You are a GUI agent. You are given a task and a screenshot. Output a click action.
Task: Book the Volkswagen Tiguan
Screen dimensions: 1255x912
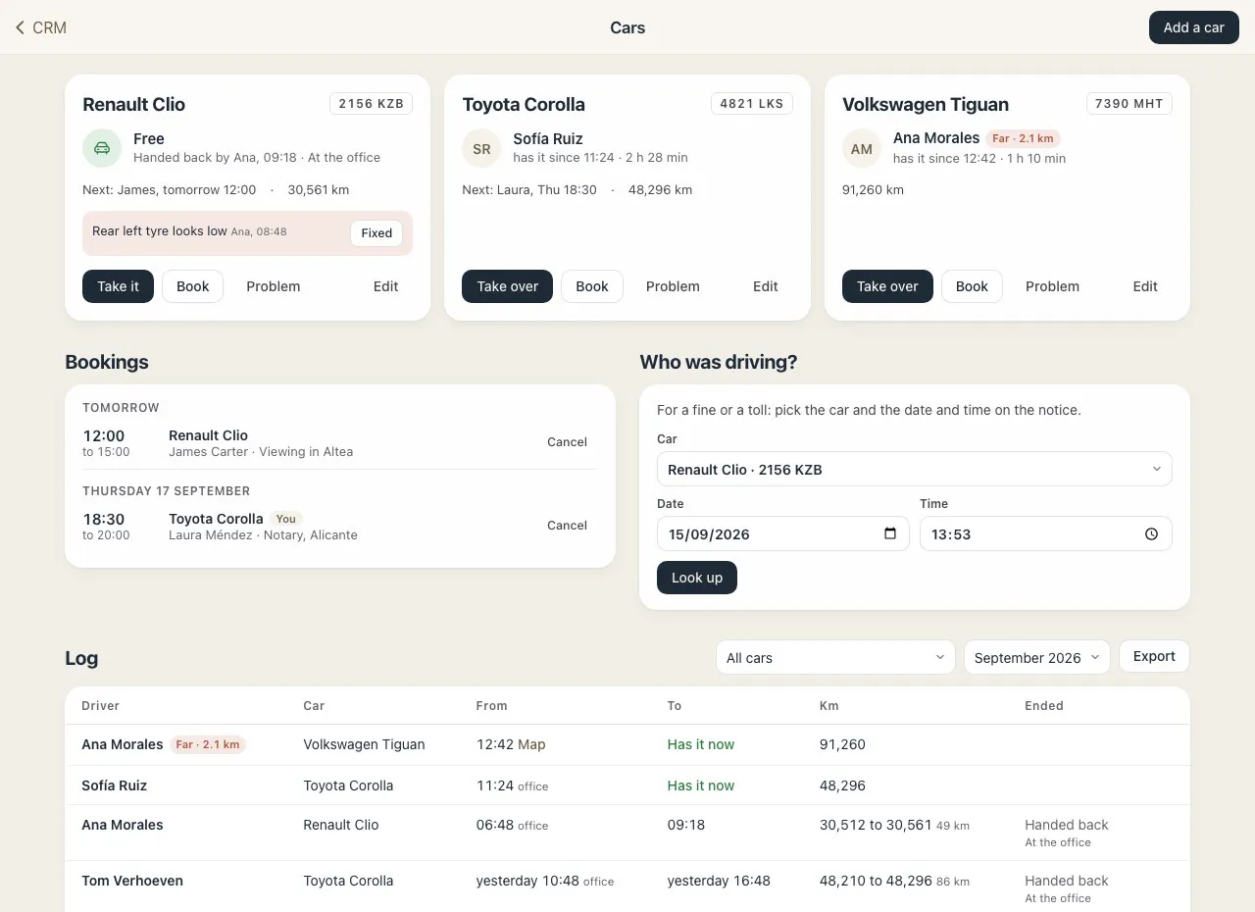click(x=972, y=286)
